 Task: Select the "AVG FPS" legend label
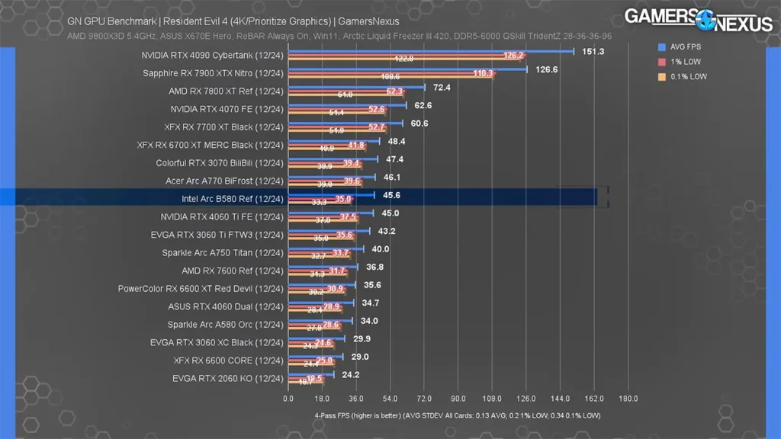[686, 46]
